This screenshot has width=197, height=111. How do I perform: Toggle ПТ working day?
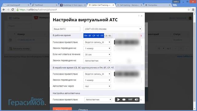102,36
